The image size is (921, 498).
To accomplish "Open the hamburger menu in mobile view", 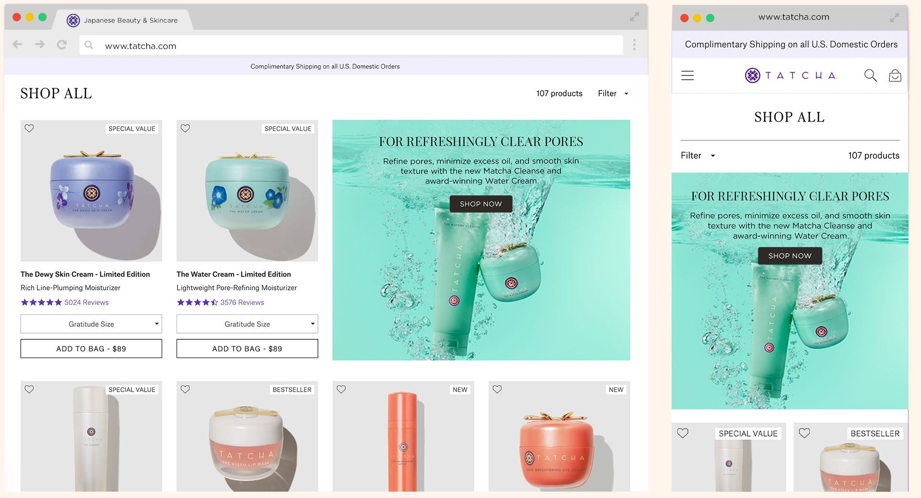I will click(x=687, y=75).
